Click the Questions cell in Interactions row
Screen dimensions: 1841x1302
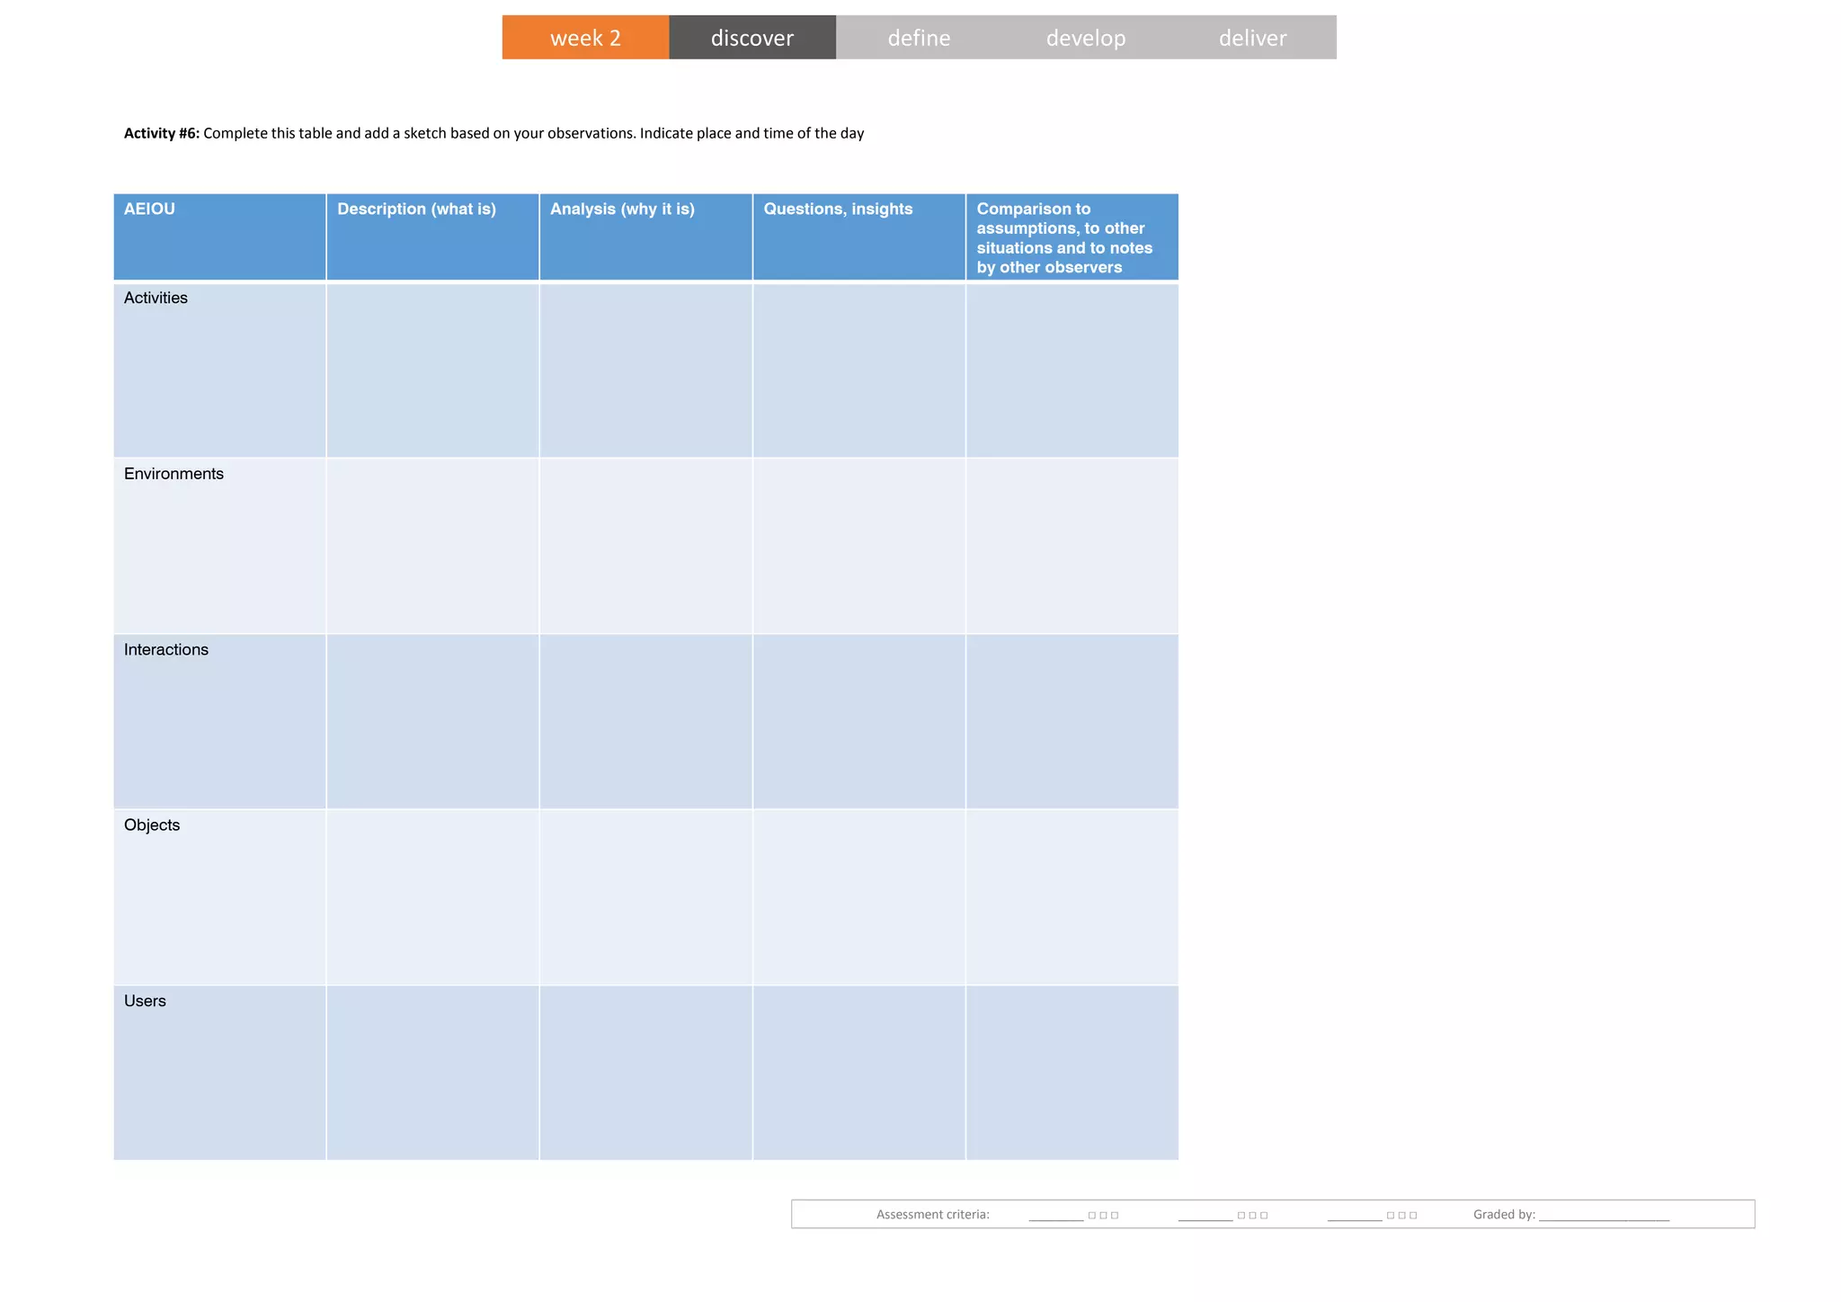(x=858, y=721)
